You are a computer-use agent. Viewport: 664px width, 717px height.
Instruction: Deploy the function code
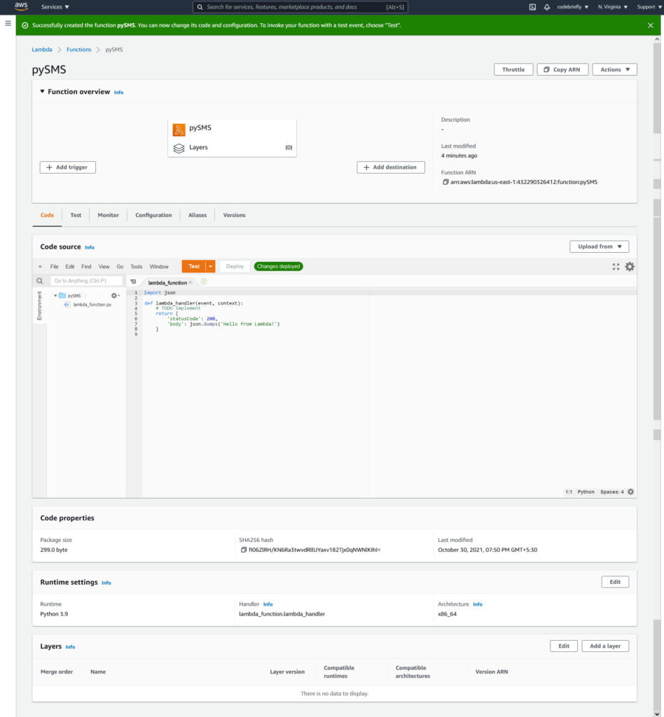click(235, 266)
